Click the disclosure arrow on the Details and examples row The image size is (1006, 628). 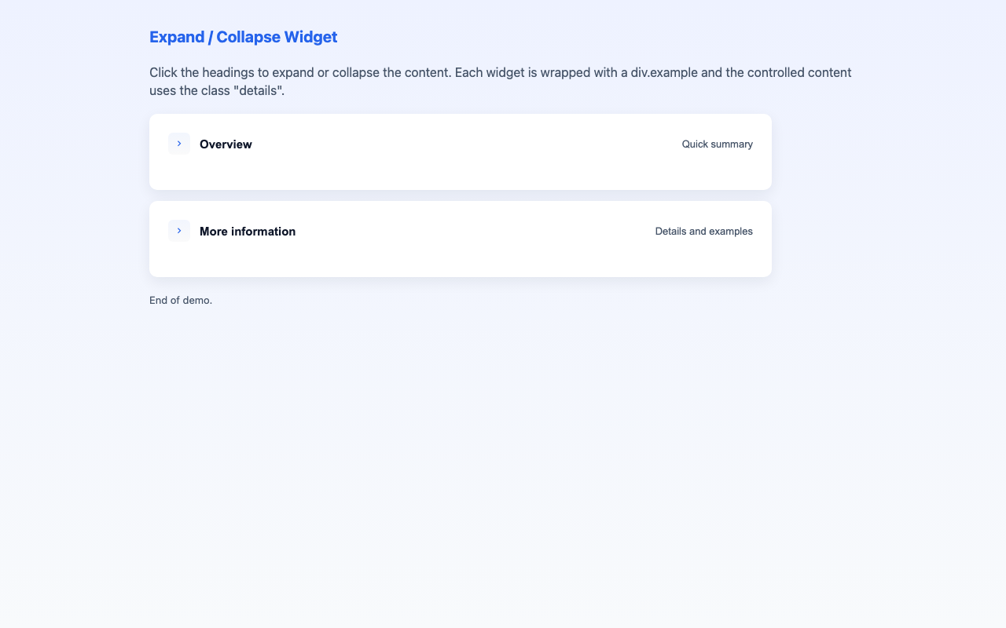pos(178,230)
